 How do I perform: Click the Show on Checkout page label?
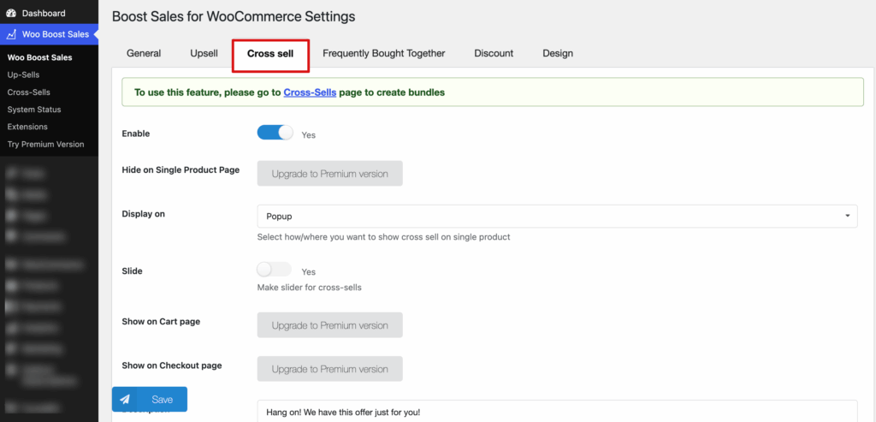172,366
